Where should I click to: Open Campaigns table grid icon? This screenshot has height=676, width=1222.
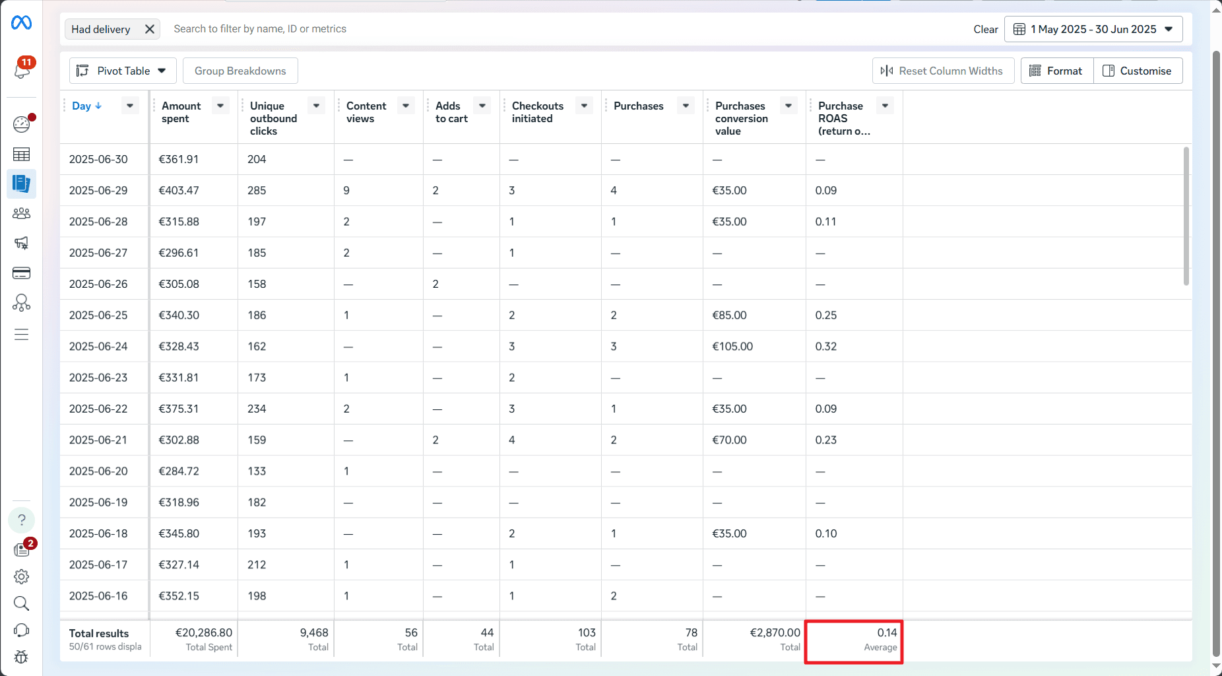[x=22, y=154]
